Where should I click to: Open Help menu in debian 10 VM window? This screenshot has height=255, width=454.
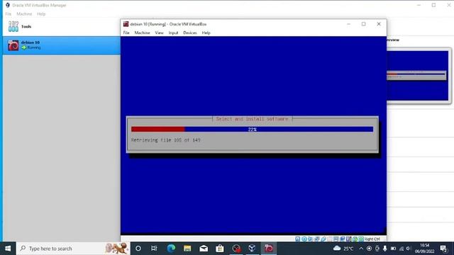tap(206, 33)
